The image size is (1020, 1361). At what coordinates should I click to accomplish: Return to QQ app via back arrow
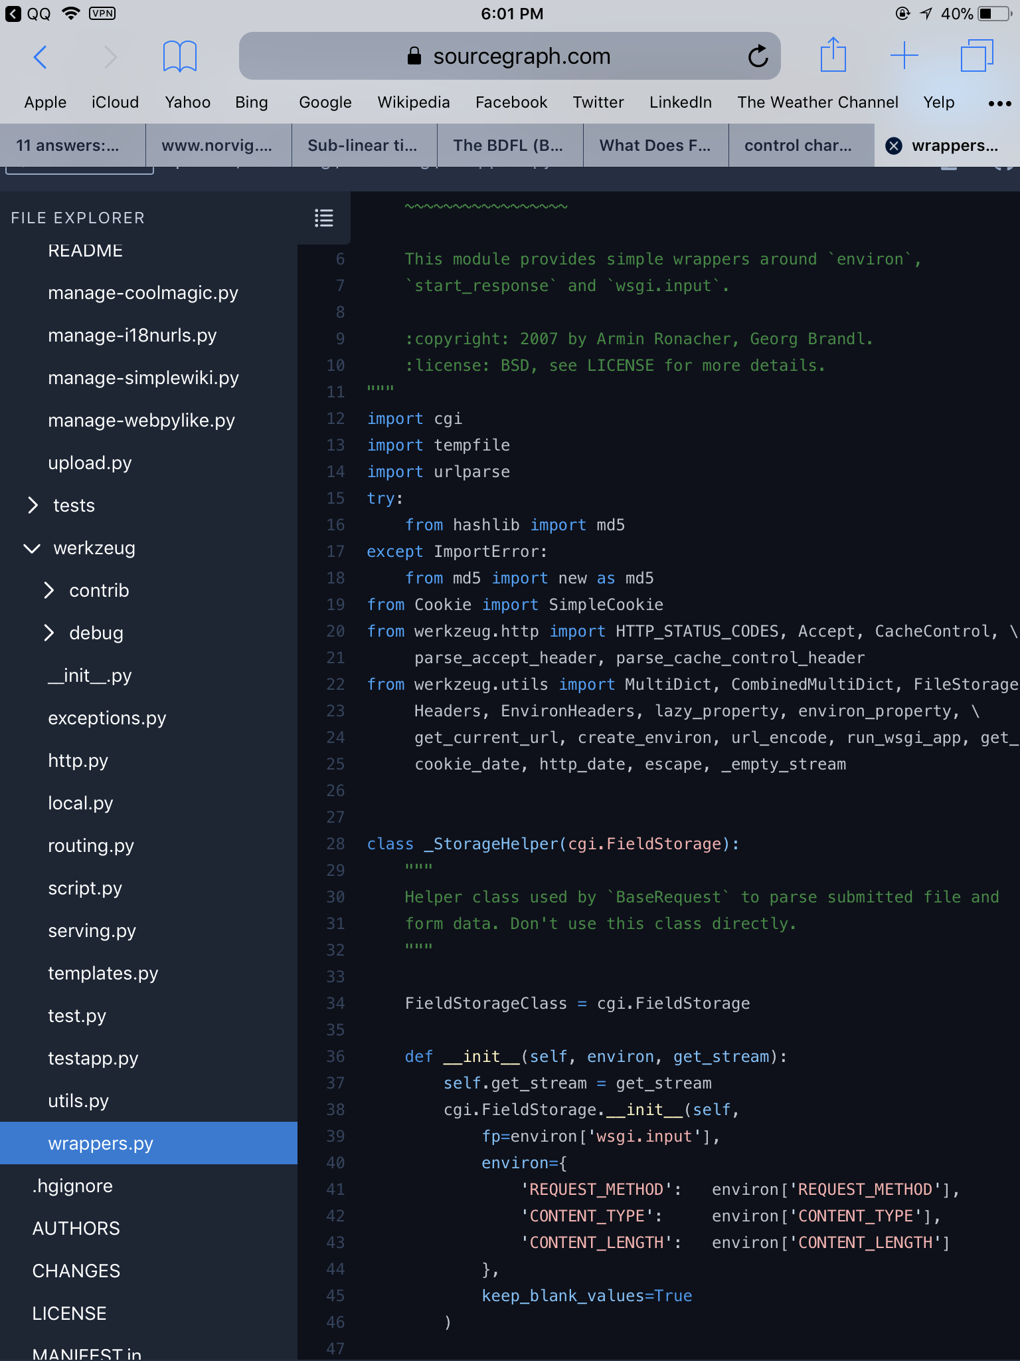click(x=13, y=13)
